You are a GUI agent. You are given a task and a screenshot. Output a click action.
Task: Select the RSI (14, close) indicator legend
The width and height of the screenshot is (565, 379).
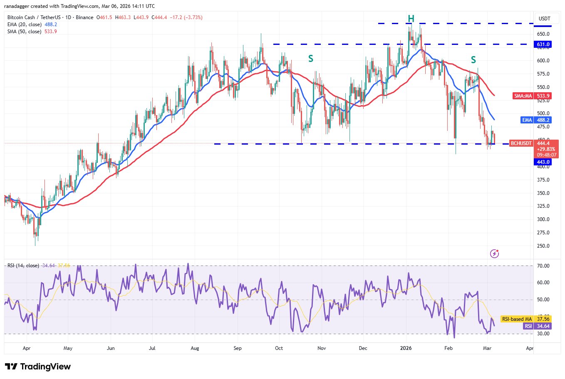27,266
